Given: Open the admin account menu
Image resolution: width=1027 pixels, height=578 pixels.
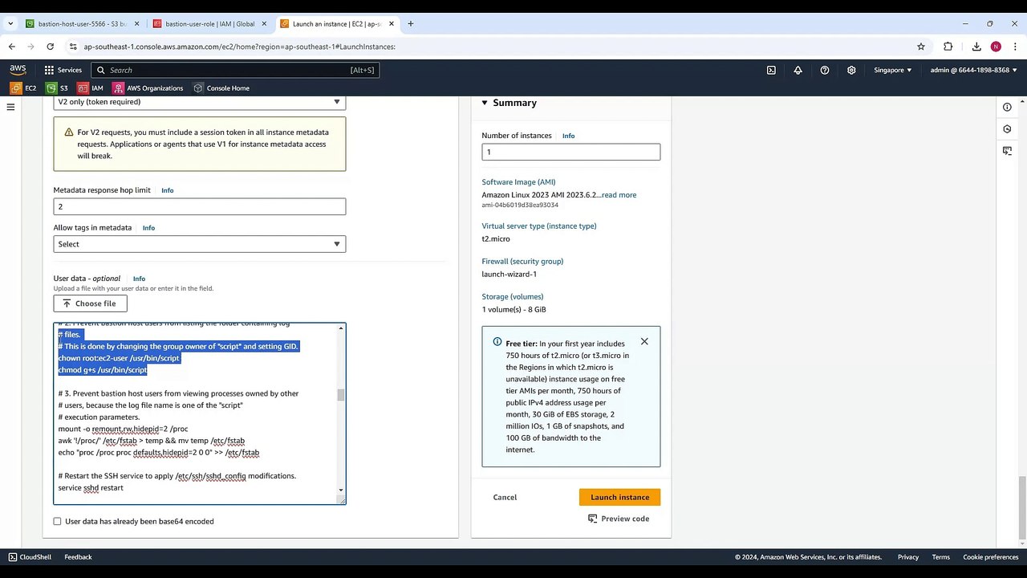Looking at the screenshot, I should tap(974, 70).
